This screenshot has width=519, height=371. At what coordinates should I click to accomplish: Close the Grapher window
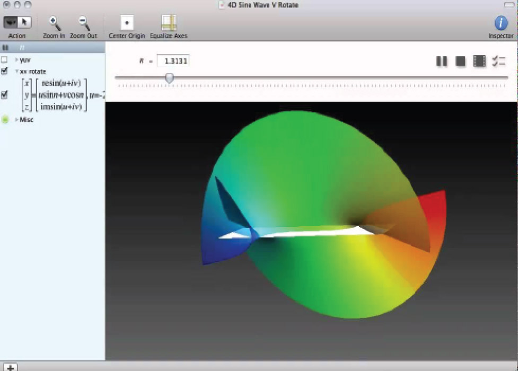pos(6,5)
